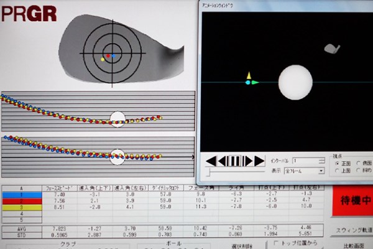373x249 pixels.
Task: Click the yellow impact dot on clubface
Action: [103, 60]
